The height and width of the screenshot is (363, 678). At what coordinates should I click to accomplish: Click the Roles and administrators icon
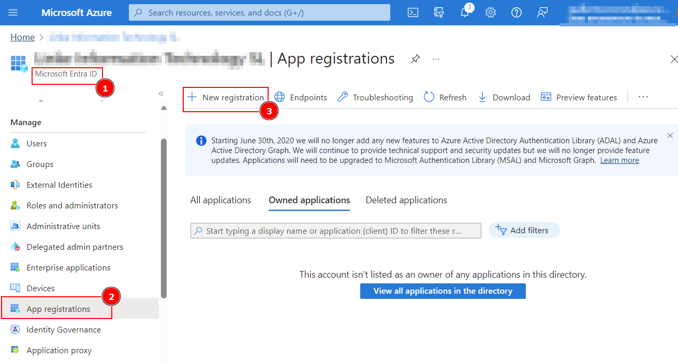tap(16, 205)
